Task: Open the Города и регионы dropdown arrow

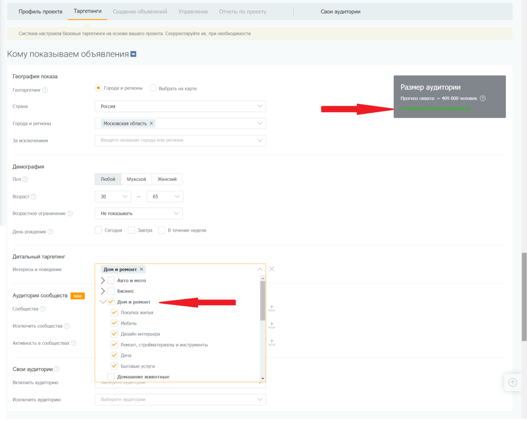Action: click(260, 124)
